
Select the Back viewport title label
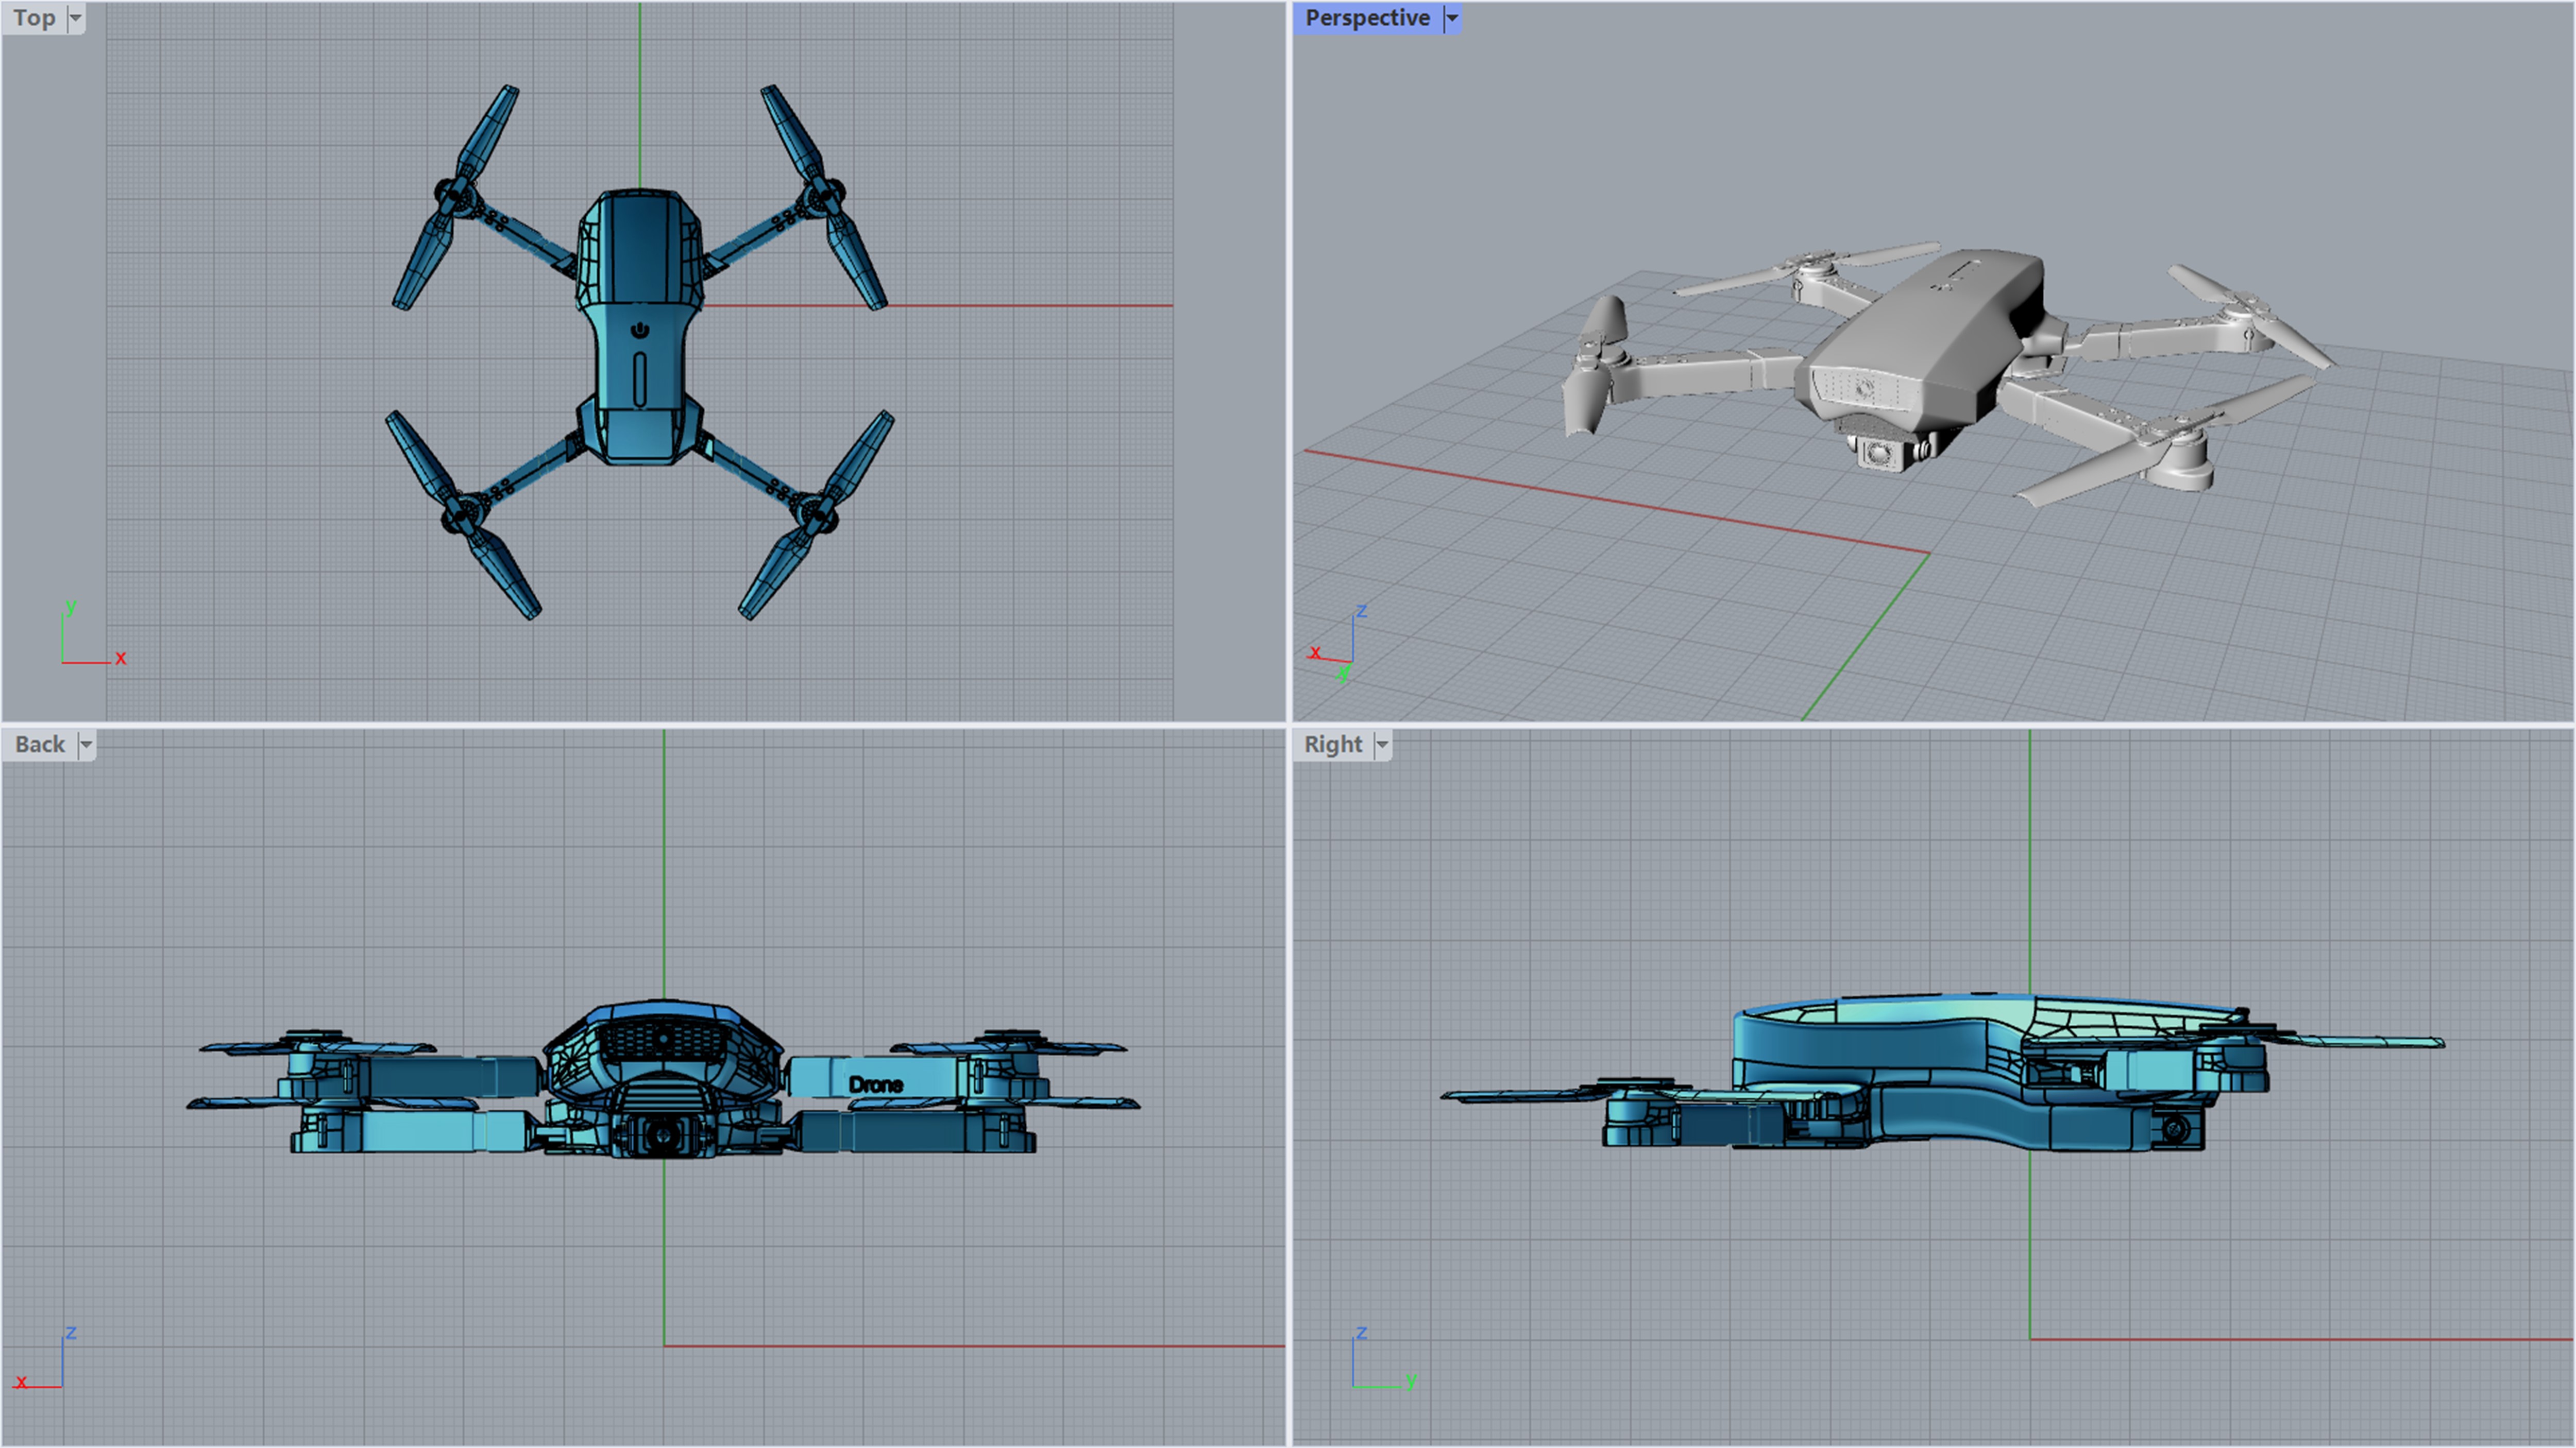click(x=40, y=745)
